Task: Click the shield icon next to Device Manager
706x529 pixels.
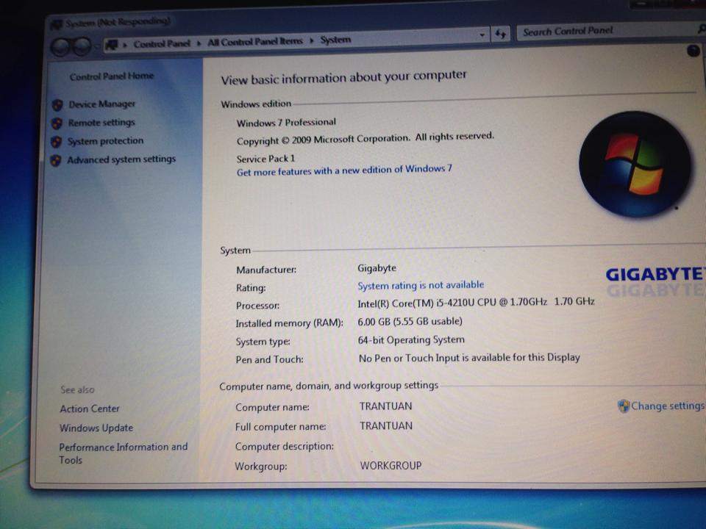Action: [x=57, y=105]
